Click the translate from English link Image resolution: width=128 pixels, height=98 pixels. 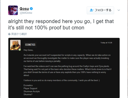click(x=19, y=34)
